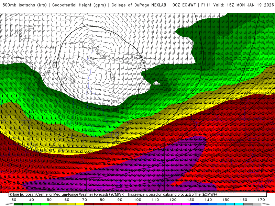Click the dark navy swatch right of 130
The height and width of the screenshot is (206, 275).
point(195,204)
